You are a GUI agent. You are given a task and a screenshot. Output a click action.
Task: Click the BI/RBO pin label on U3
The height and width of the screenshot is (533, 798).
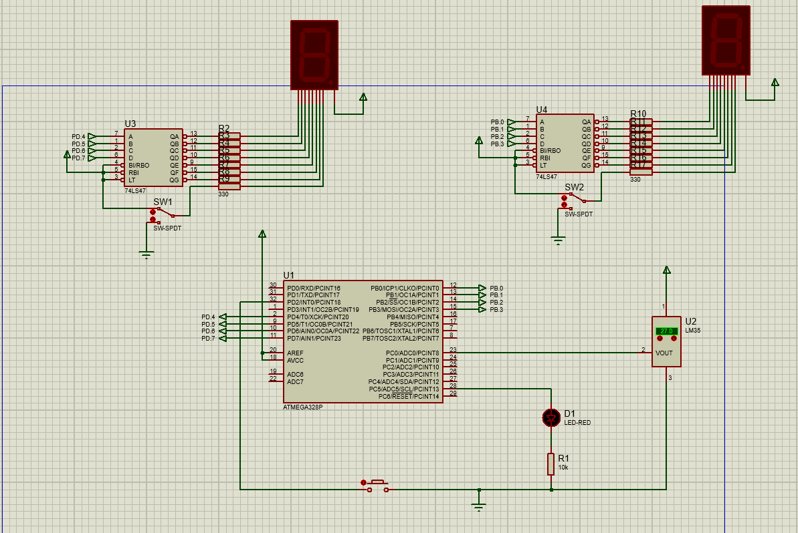click(139, 166)
